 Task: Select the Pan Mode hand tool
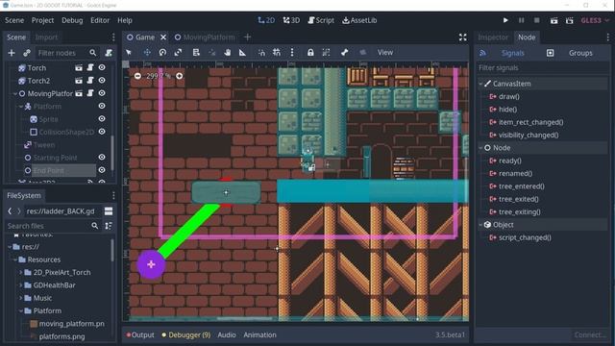click(x=228, y=53)
